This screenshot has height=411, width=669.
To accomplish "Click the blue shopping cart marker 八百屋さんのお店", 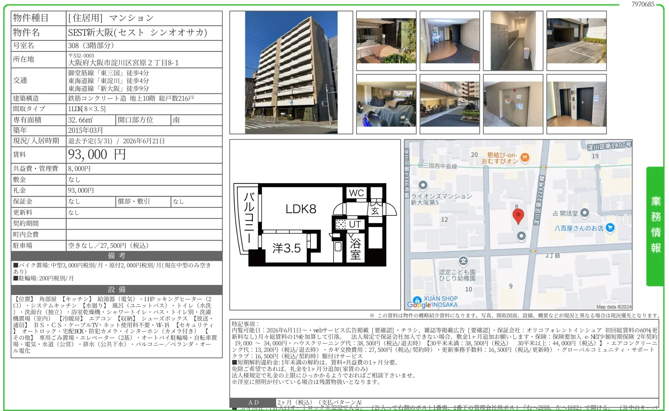I will 610,228.
